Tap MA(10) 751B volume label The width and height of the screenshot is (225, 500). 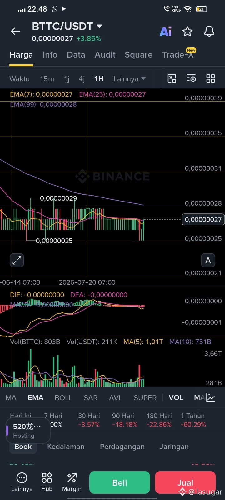tap(190, 342)
